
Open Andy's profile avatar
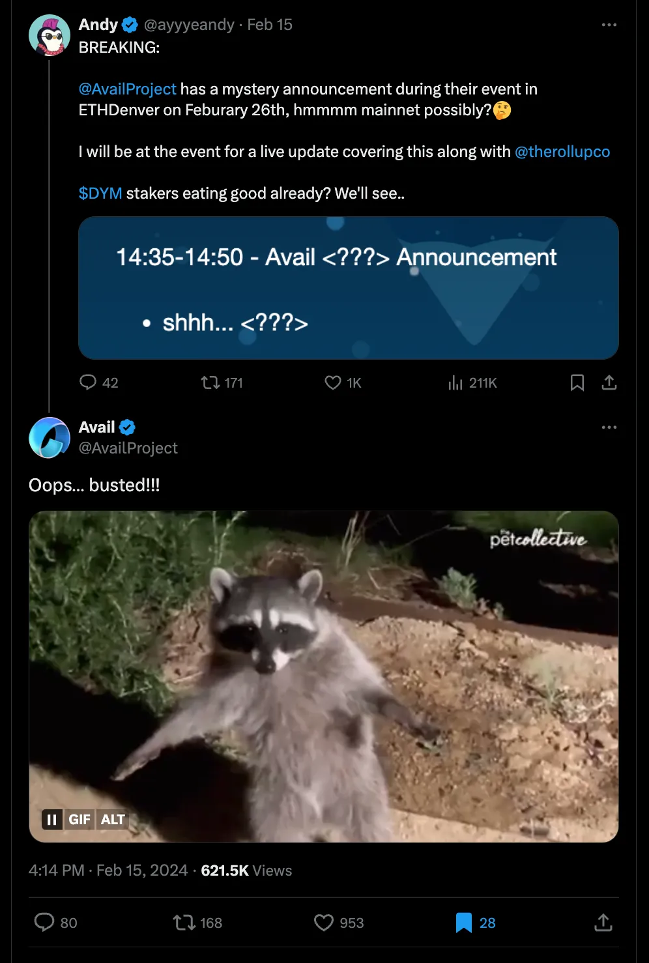tap(50, 35)
